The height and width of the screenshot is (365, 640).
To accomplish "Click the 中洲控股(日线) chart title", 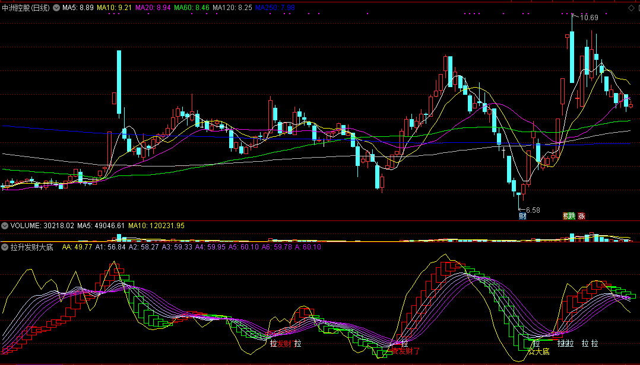I will pyautogui.click(x=26, y=8).
